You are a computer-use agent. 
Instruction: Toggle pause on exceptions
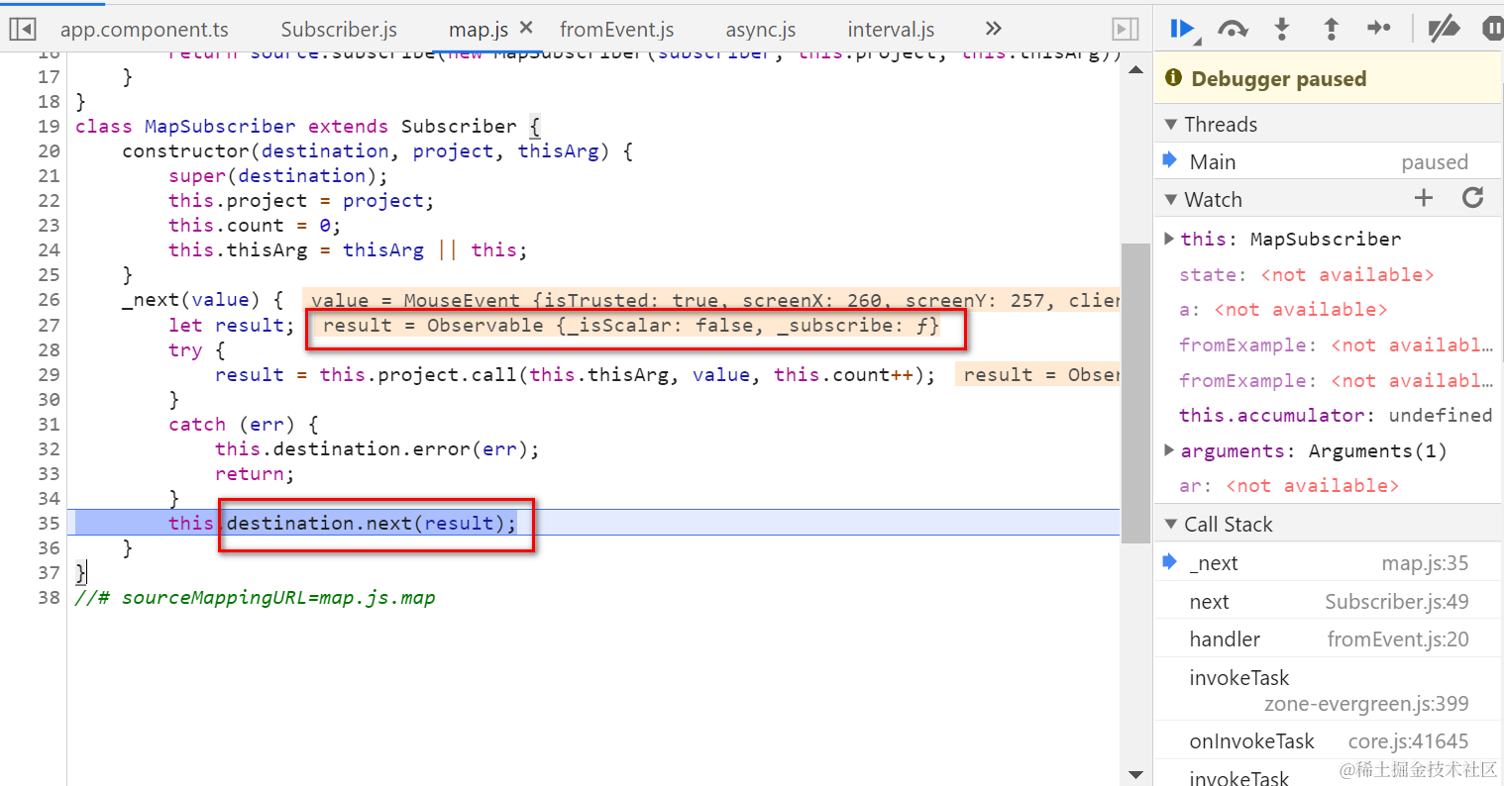1492,29
